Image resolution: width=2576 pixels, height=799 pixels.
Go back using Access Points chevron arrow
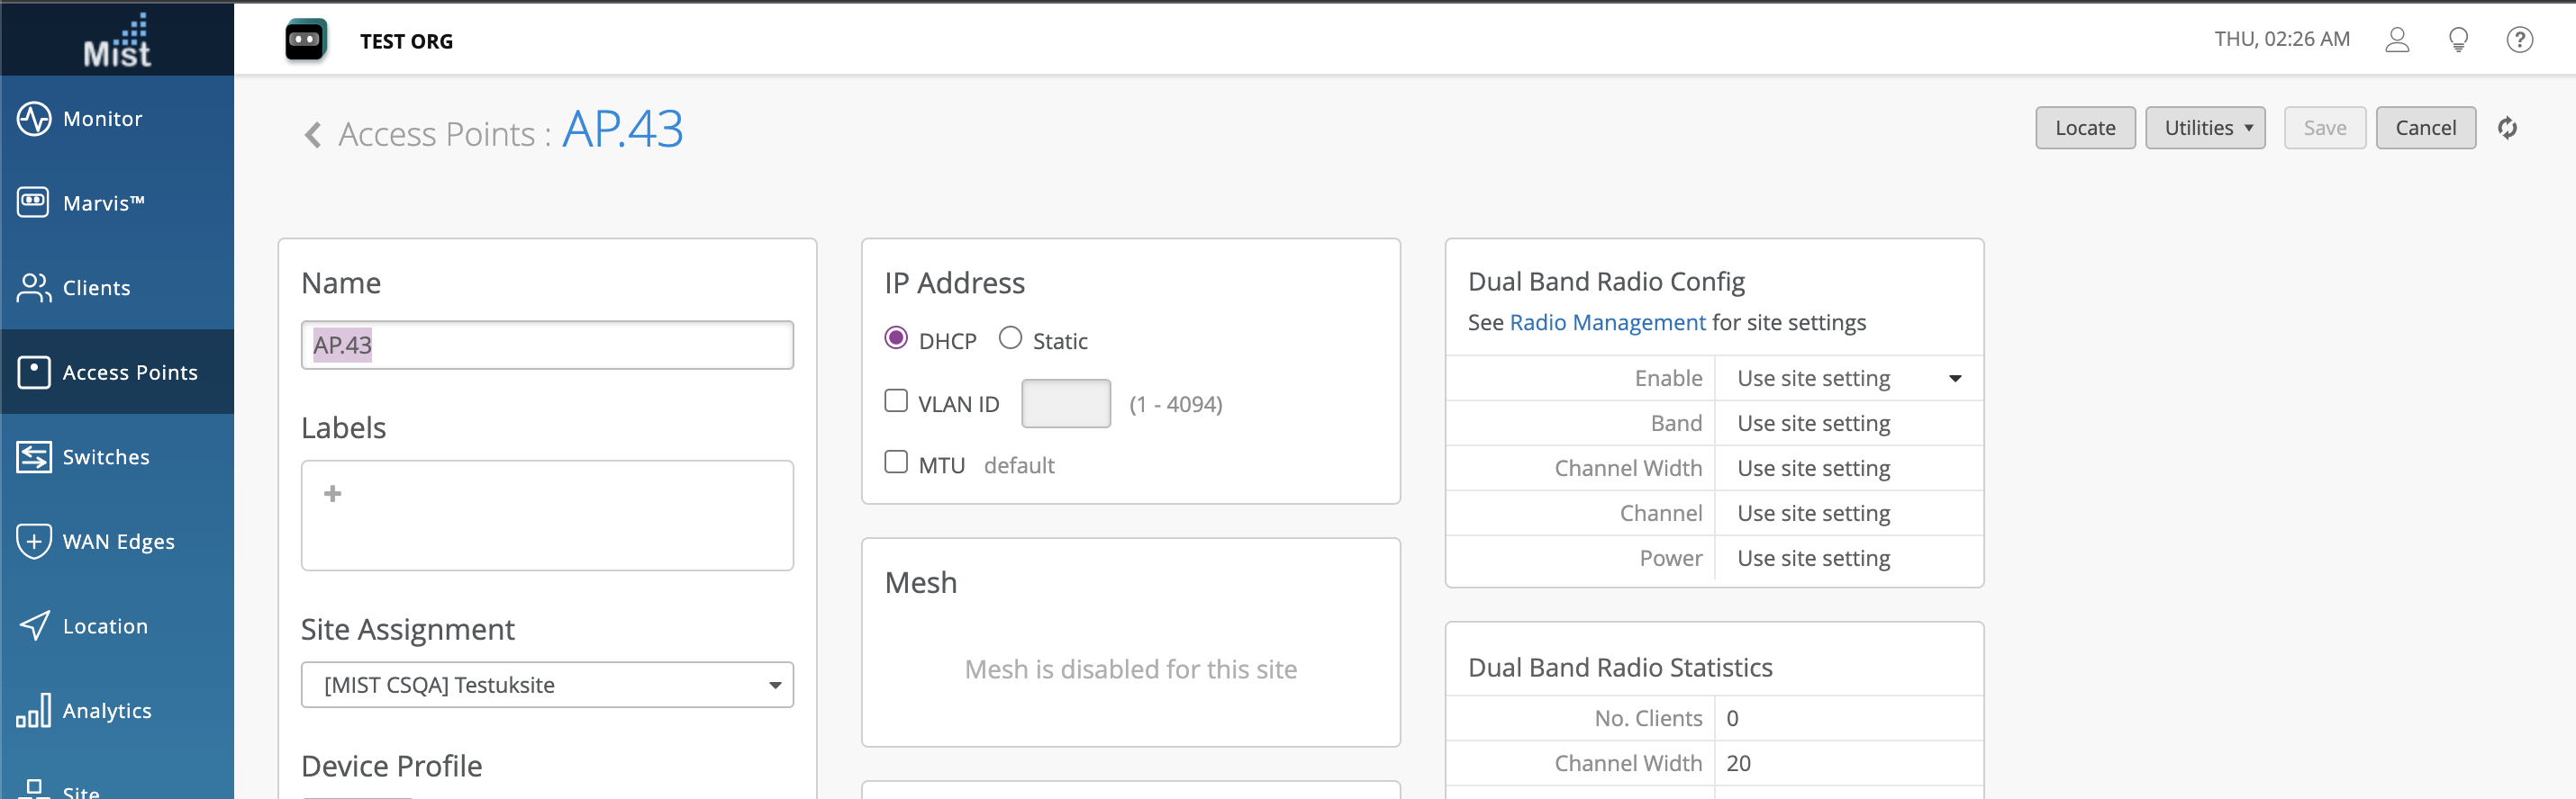click(x=313, y=134)
